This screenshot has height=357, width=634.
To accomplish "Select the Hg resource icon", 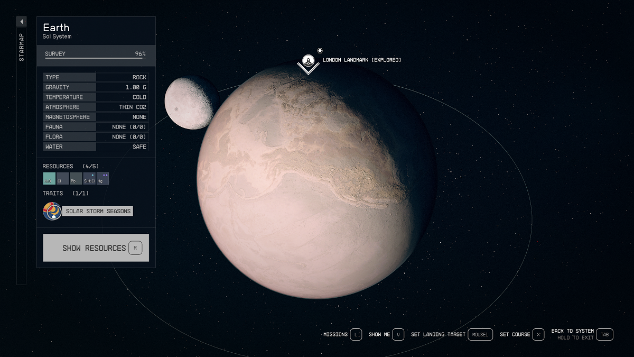I will point(102,178).
